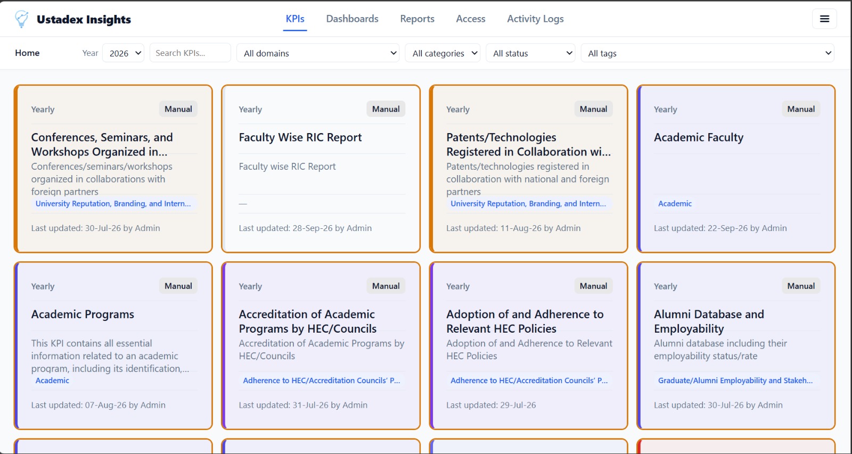This screenshot has height=454, width=852.
Task: Expand the All domains dropdown
Action: click(x=318, y=53)
